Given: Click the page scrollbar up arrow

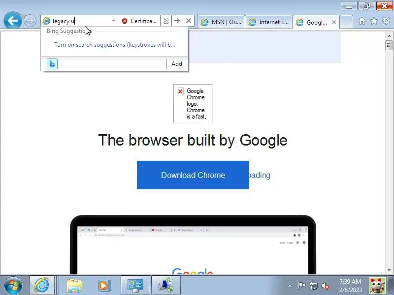Looking at the screenshot, I should 389,36.
